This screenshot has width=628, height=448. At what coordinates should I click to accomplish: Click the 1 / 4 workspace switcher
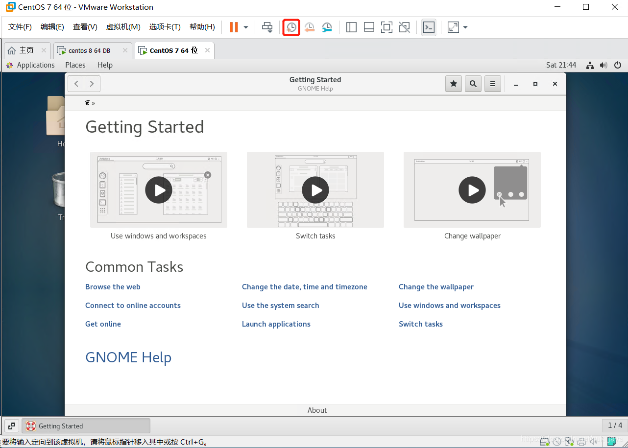(615, 425)
